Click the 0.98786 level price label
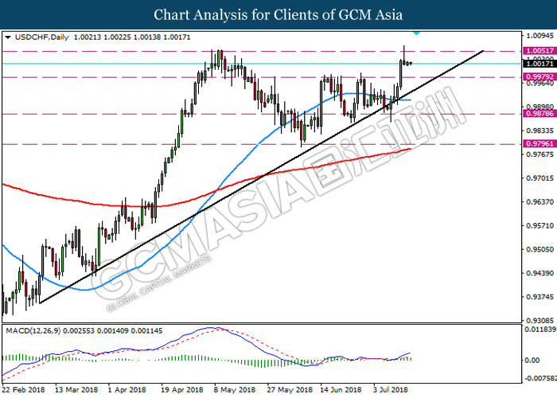Screen dimensions: 557x398 [539, 114]
